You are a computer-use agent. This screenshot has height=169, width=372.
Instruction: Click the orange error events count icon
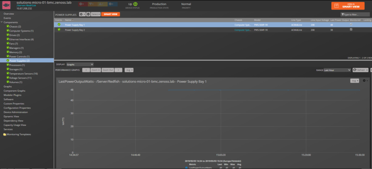(x=93, y=4)
